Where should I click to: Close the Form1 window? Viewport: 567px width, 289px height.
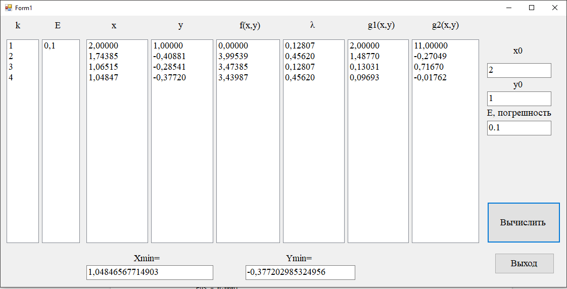pos(555,8)
